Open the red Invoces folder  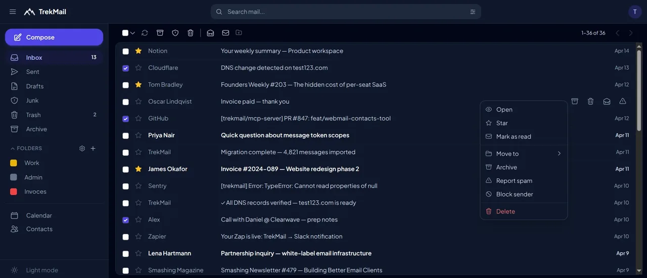pyautogui.click(x=54, y=192)
